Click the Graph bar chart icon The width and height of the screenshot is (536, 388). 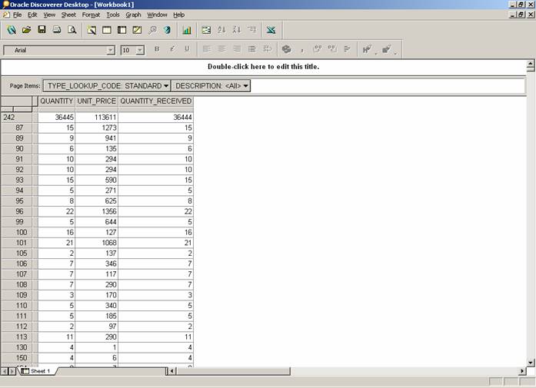[x=187, y=31]
